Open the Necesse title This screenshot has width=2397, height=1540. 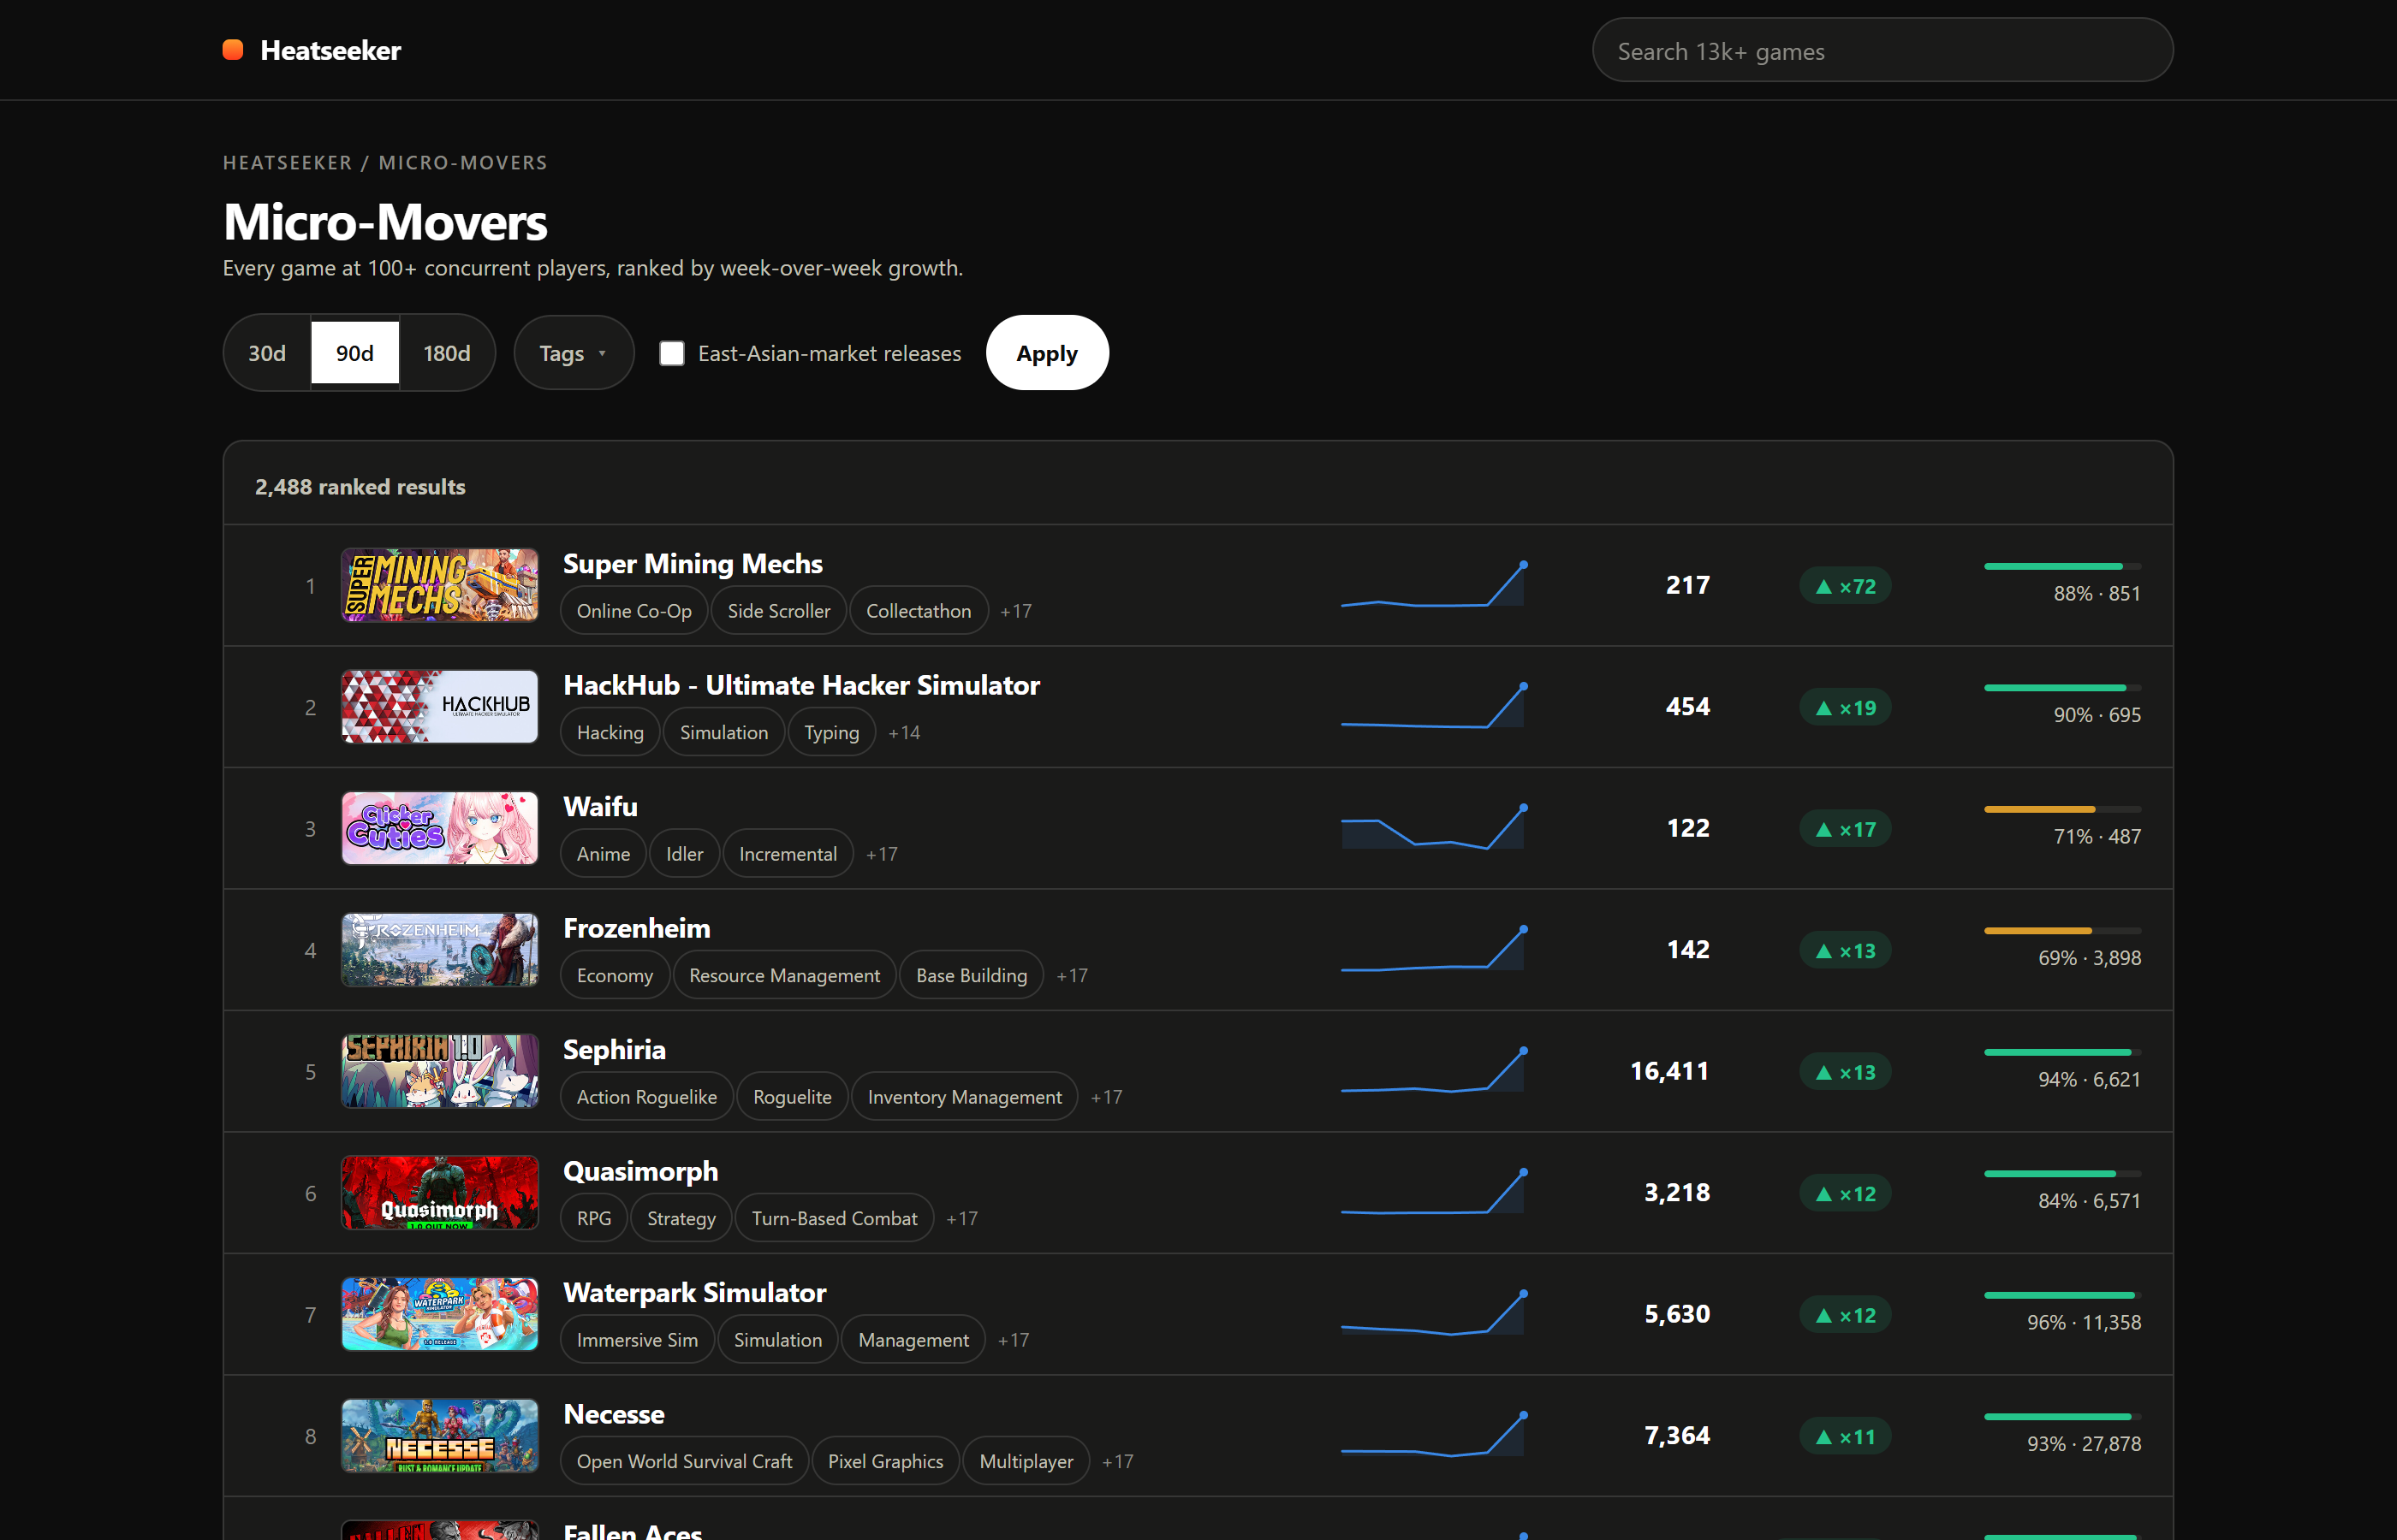pos(613,1414)
